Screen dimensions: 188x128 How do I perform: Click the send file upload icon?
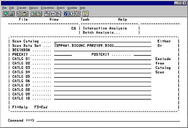pyautogui.click(x=33, y=14)
